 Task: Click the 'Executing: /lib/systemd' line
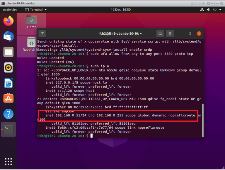(94, 50)
